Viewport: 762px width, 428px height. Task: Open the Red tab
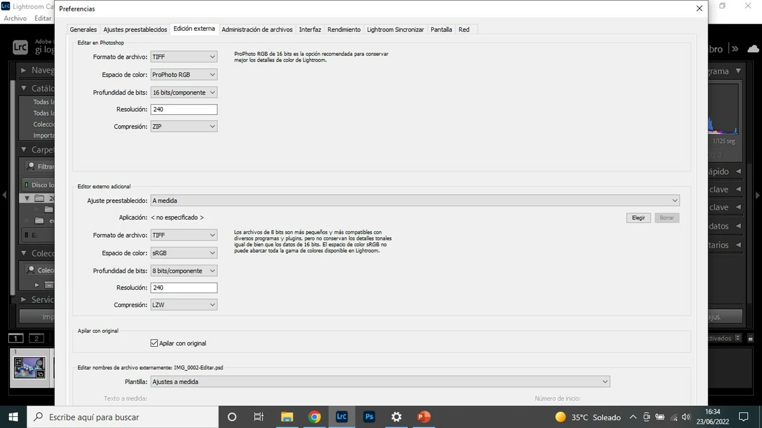464,29
